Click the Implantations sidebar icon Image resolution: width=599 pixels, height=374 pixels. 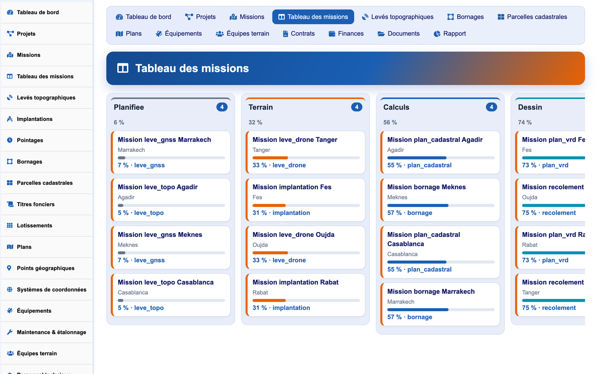click(10, 119)
